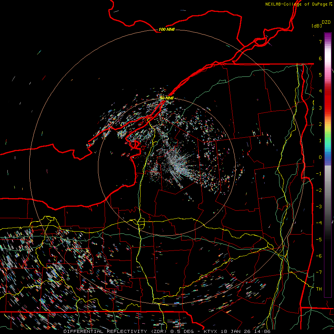Viewport: 334px width, 334px height.
Task: Click the "DIFFERENTIAL REFLECTIVITY (ZDR)" caption text
Action: click(116, 331)
